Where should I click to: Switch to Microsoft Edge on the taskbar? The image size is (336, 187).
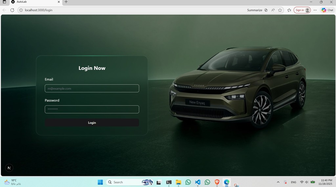click(226, 182)
